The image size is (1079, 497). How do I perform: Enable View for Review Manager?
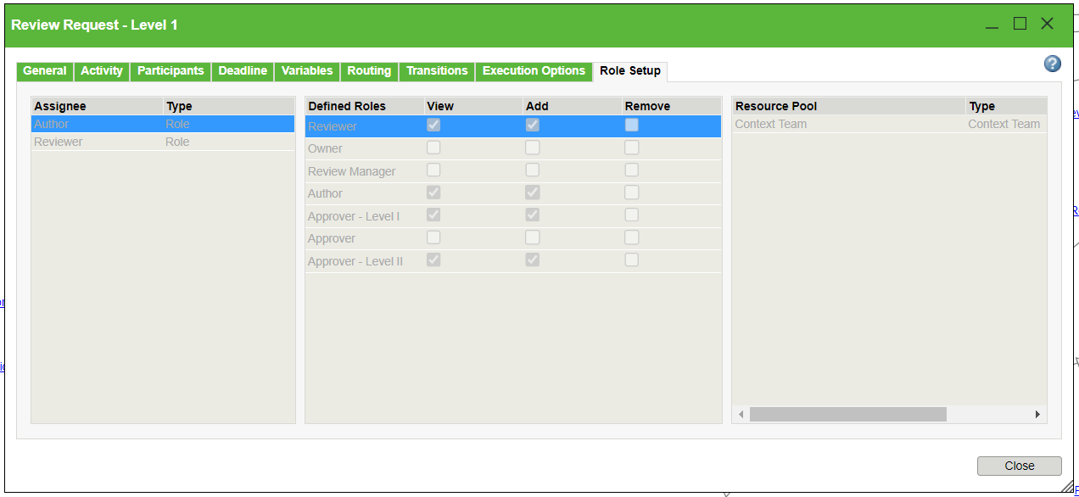click(x=433, y=169)
